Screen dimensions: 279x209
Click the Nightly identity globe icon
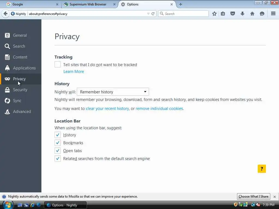(13, 14)
